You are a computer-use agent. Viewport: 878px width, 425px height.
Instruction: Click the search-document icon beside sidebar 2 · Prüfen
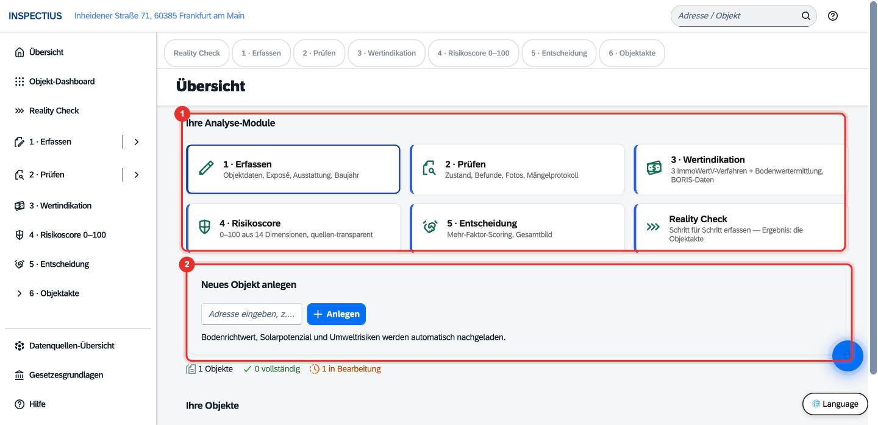[x=19, y=175]
